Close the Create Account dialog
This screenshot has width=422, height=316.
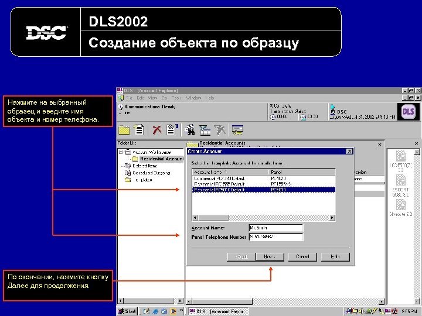pyautogui.click(x=349, y=152)
